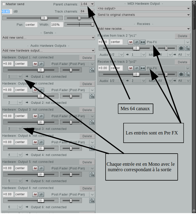Viewport: 196px width, 214px height.
Task: Click the Width 100% input field
Action: 57,25
